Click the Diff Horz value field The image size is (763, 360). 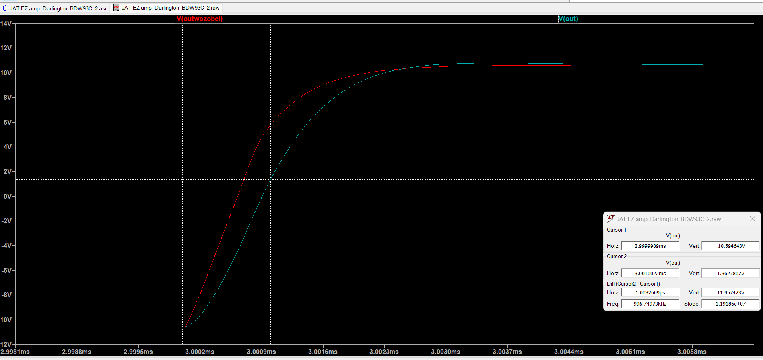(x=650, y=292)
